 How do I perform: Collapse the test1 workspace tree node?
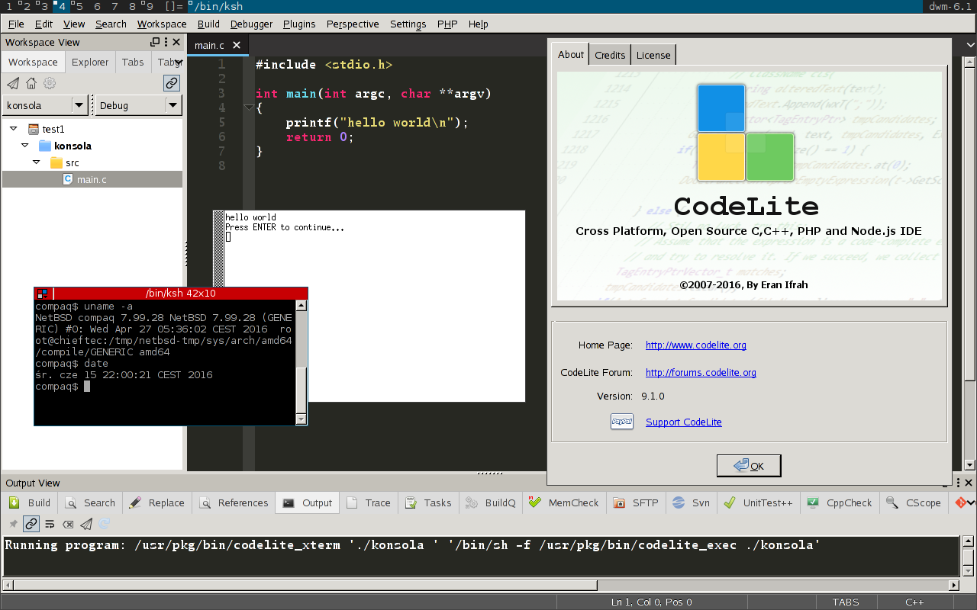[14, 129]
